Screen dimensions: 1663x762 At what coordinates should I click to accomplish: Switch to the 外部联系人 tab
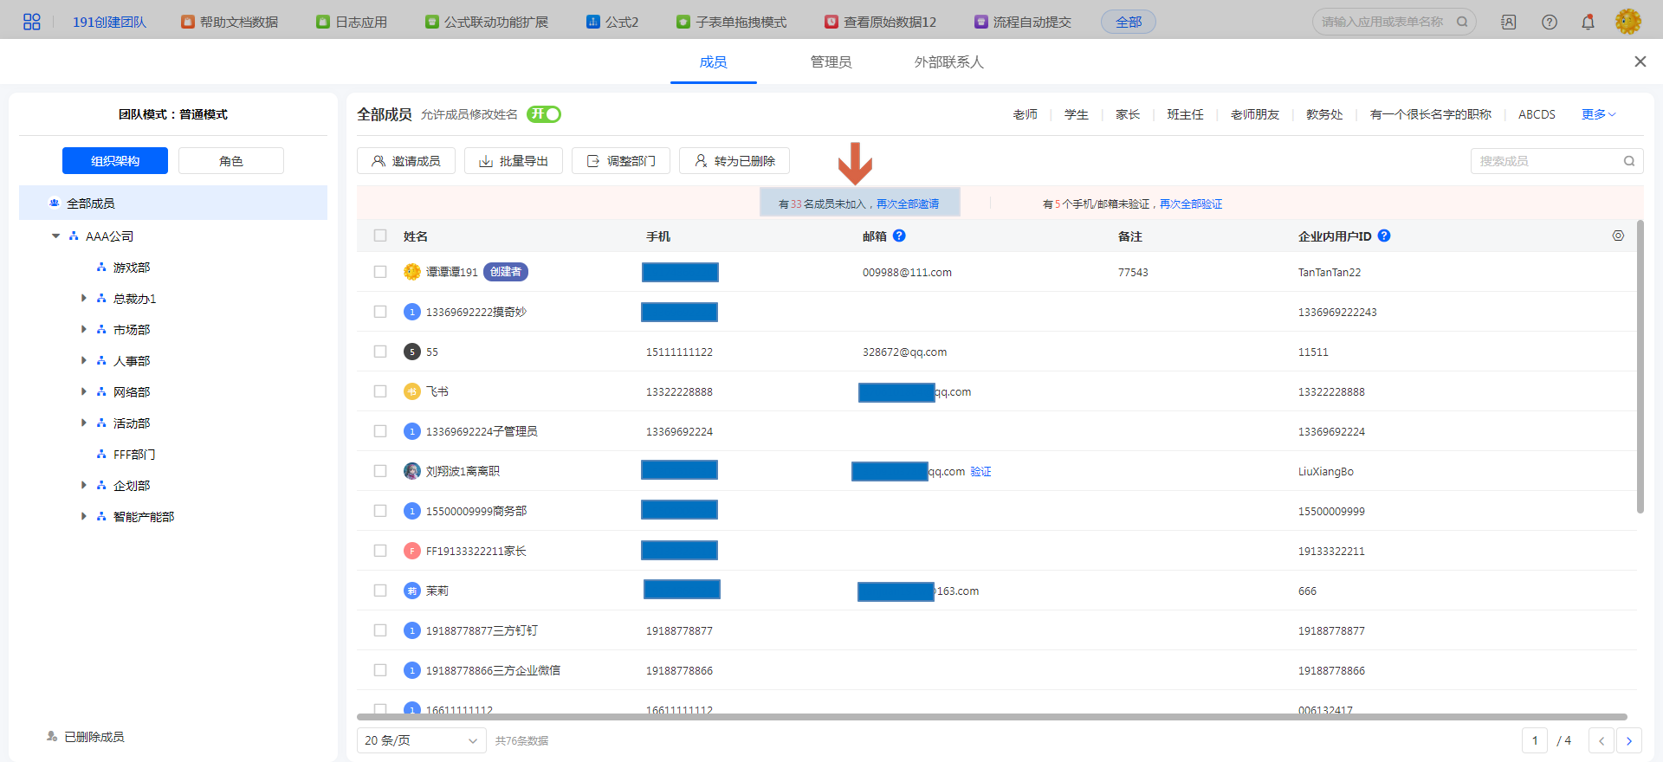click(948, 62)
